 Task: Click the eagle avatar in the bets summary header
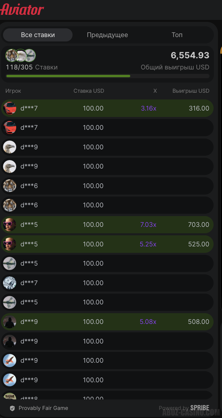click(x=21, y=55)
